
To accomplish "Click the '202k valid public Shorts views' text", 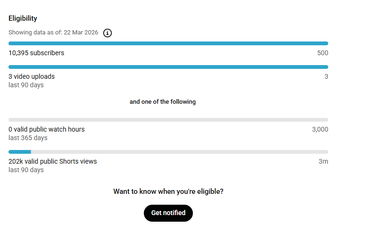I will (53, 161).
